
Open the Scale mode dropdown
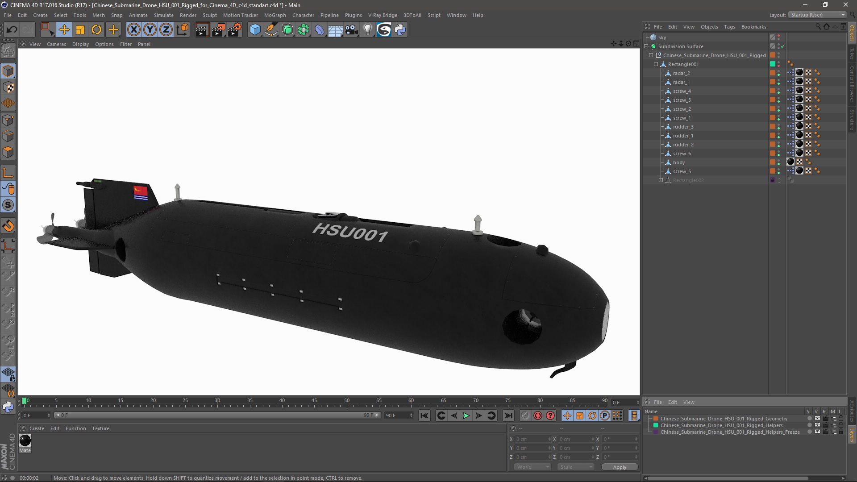[x=576, y=467]
